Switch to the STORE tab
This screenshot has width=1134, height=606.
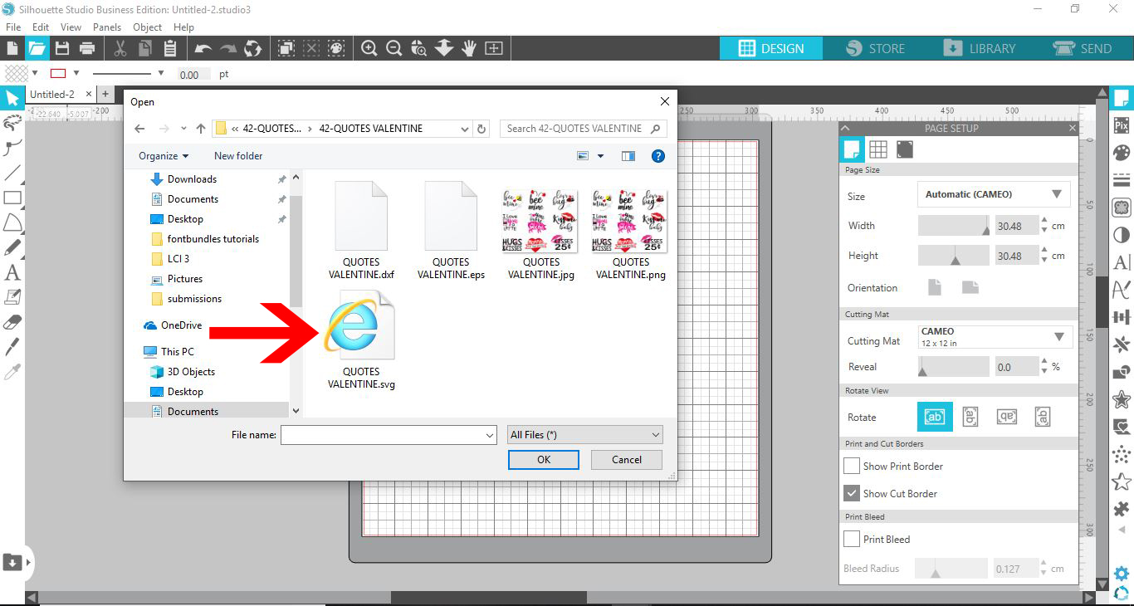tap(876, 48)
